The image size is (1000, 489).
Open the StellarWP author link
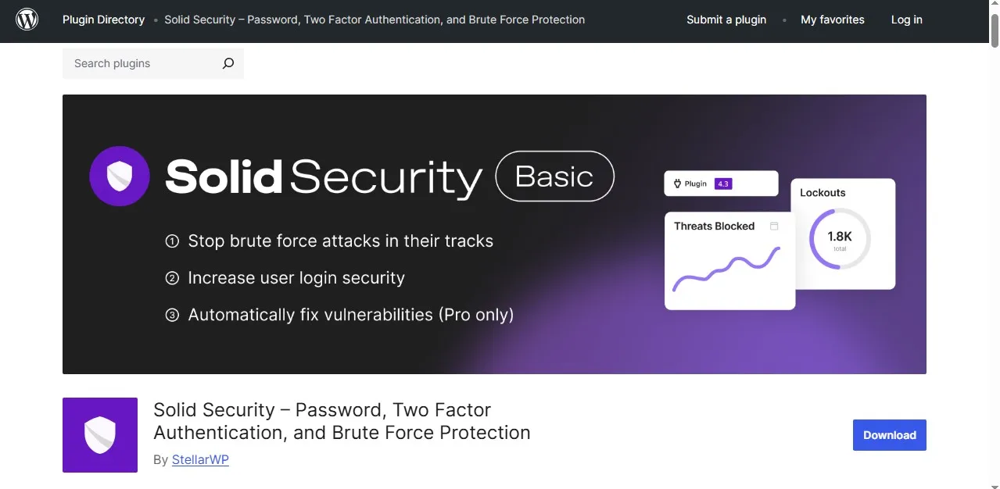pos(200,459)
